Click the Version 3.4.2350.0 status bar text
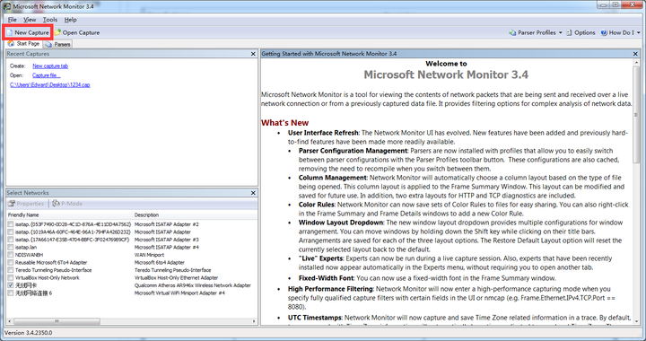Viewport: 646px width, 341px height. click(28, 333)
